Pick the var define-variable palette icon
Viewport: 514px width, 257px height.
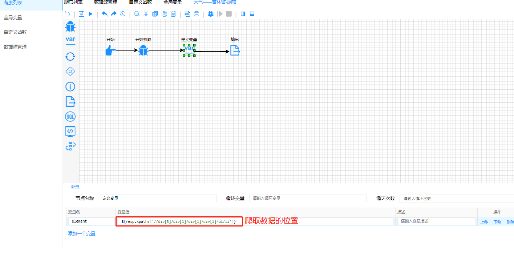click(70, 40)
